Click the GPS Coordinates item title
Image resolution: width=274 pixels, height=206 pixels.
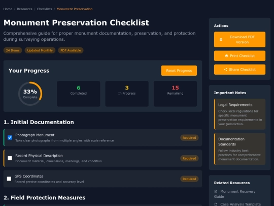tap(29, 176)
